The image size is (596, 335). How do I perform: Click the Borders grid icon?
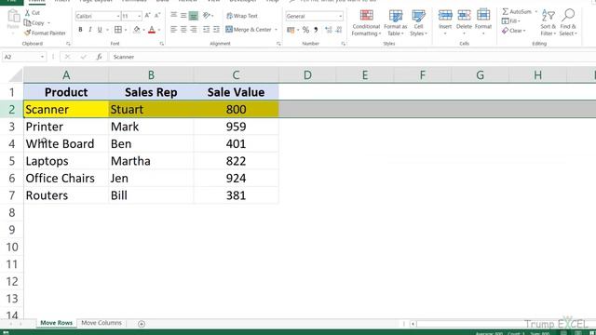coord(118,30)
